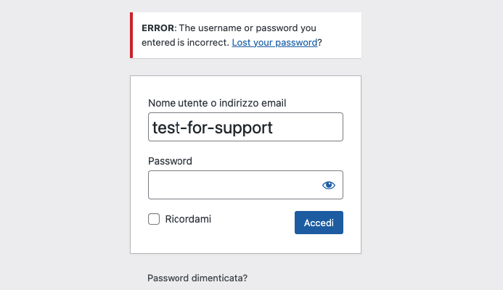Image resolution: width=503 pixels, height=290 pixels.
Task: Submit the login with the Accedi button
Action: click(319, 223)
